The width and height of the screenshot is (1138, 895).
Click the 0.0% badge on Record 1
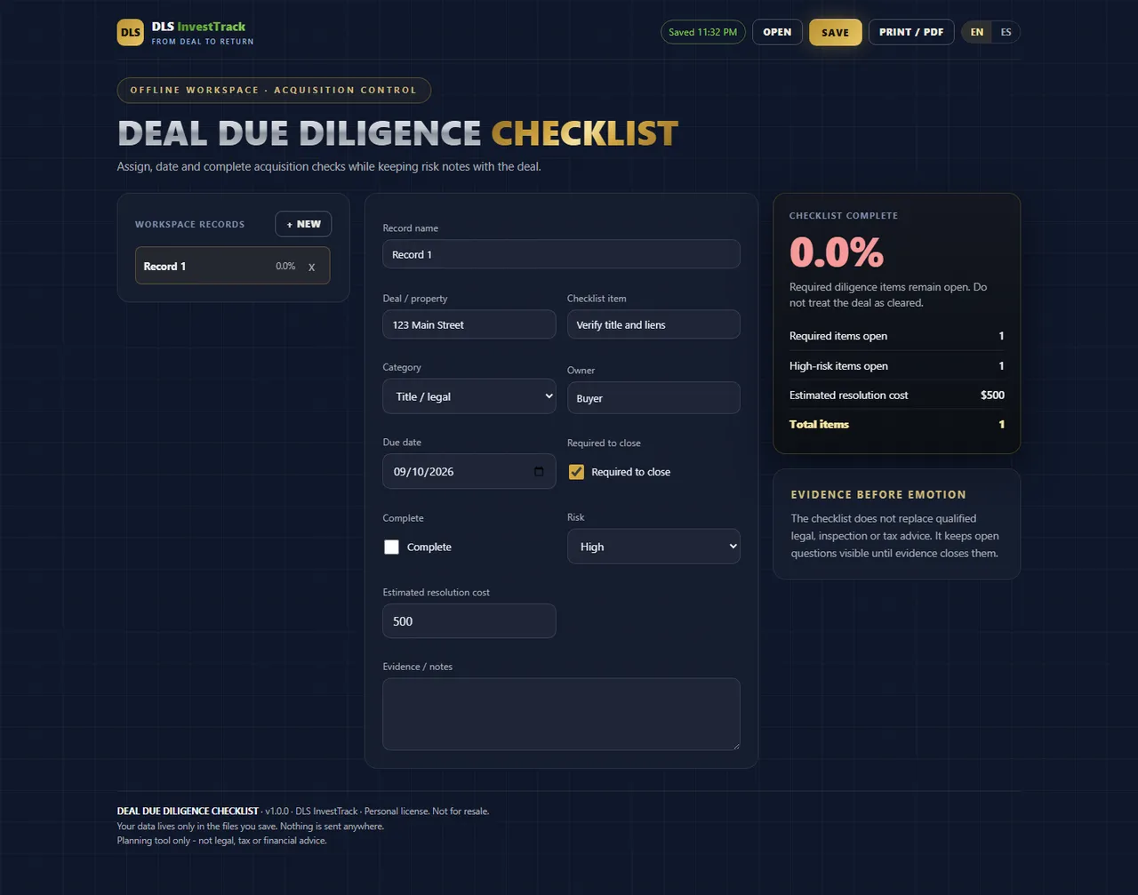tap(285, 266)
